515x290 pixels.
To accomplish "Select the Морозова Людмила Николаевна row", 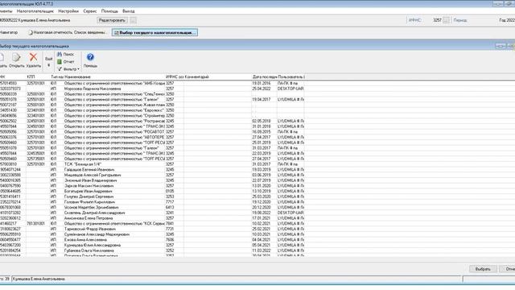I will (152, 89).
